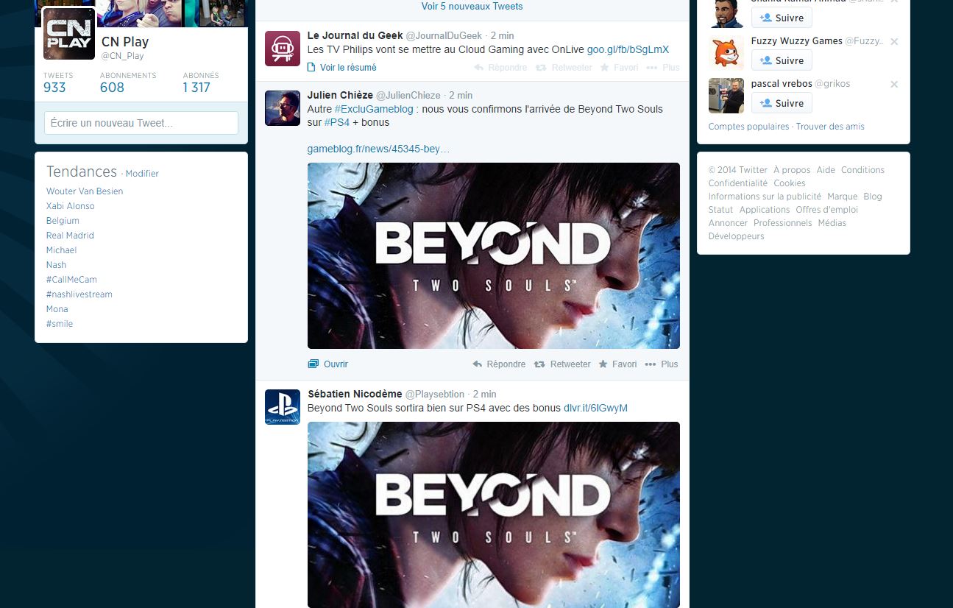Retweet Julien Chièze tweet
This screenshot has width=953, height=608.
coord(562,364)
